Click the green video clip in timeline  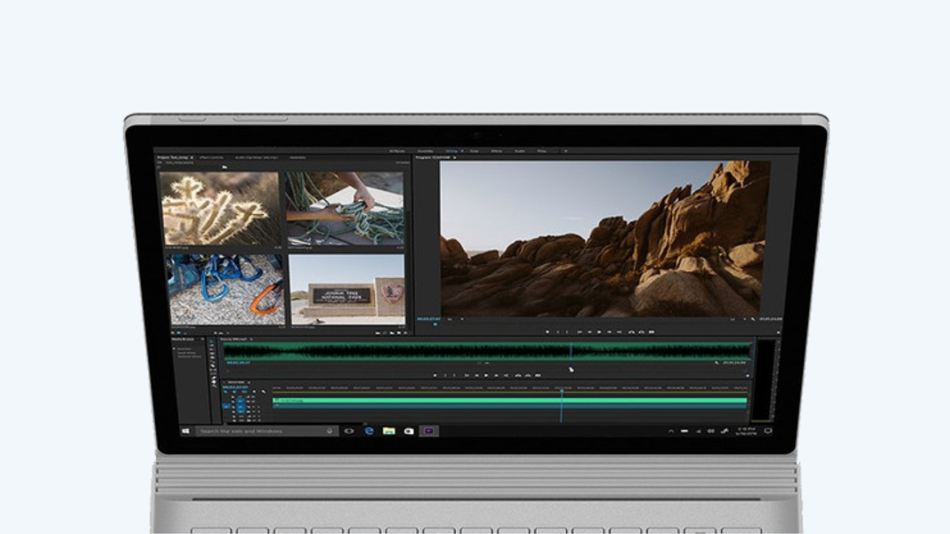tap(487, 400)
